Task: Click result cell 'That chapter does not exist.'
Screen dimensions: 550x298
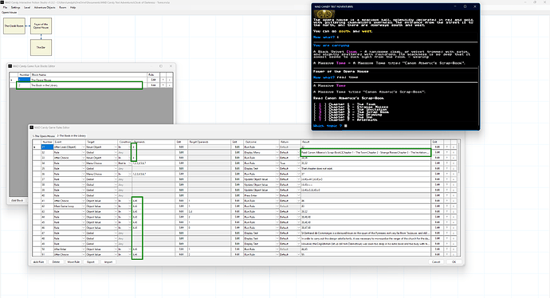Action: (366, 169)
